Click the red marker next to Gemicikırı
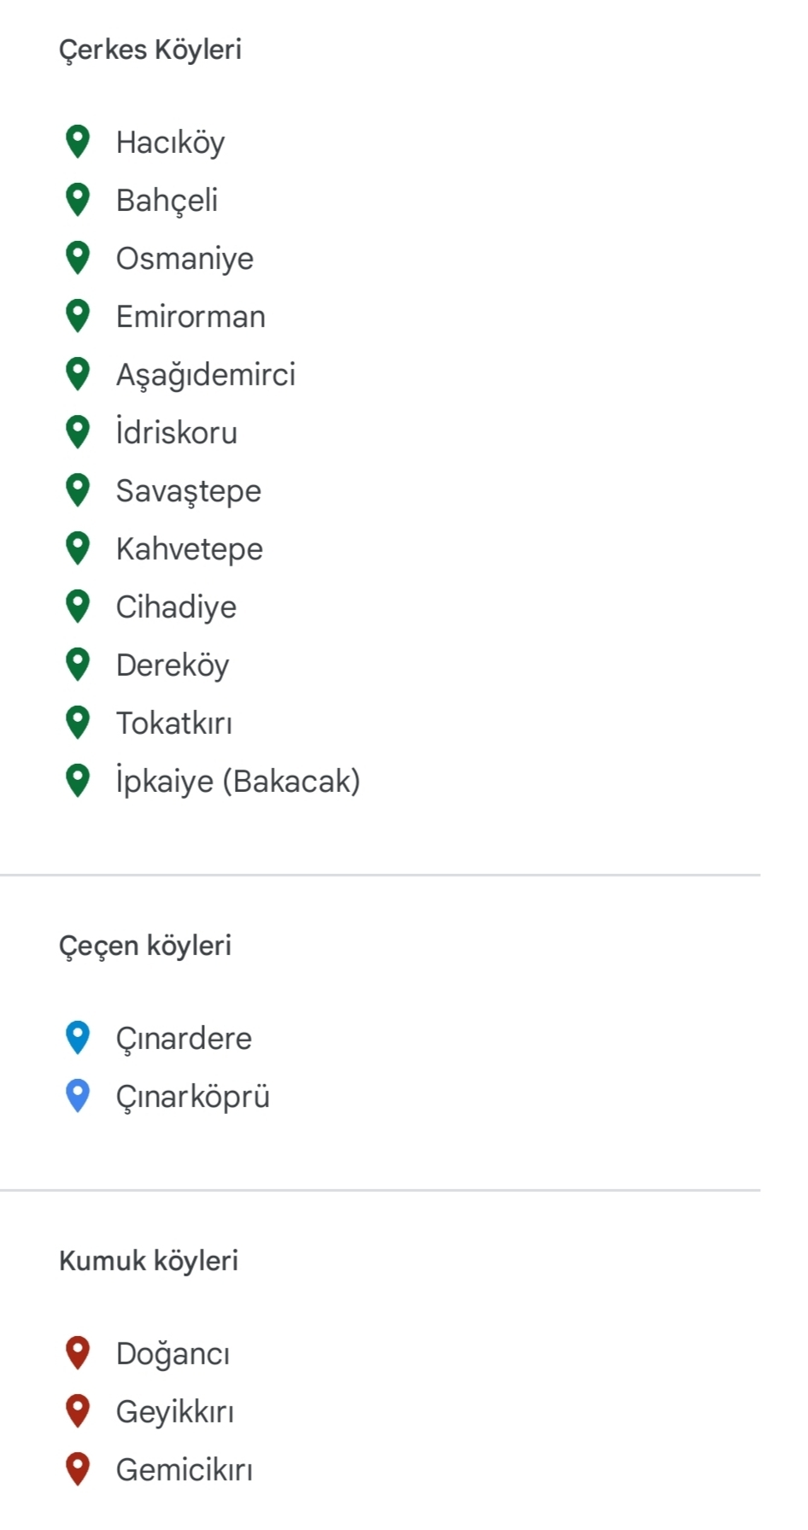The width and height of the screenshot is (808, 1530). coord(78,1468)
